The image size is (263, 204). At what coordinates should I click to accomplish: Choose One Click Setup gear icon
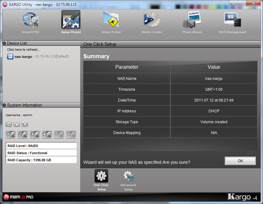point(101,176)
